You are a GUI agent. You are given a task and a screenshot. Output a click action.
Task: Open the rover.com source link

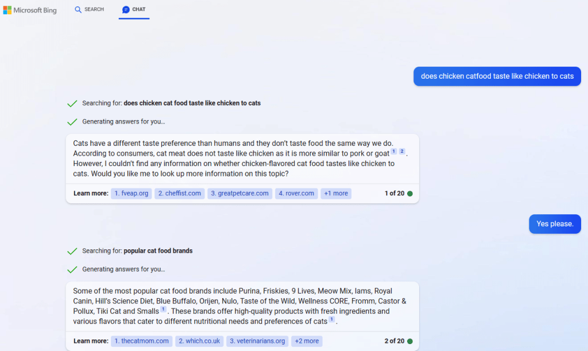pos(296,194)
